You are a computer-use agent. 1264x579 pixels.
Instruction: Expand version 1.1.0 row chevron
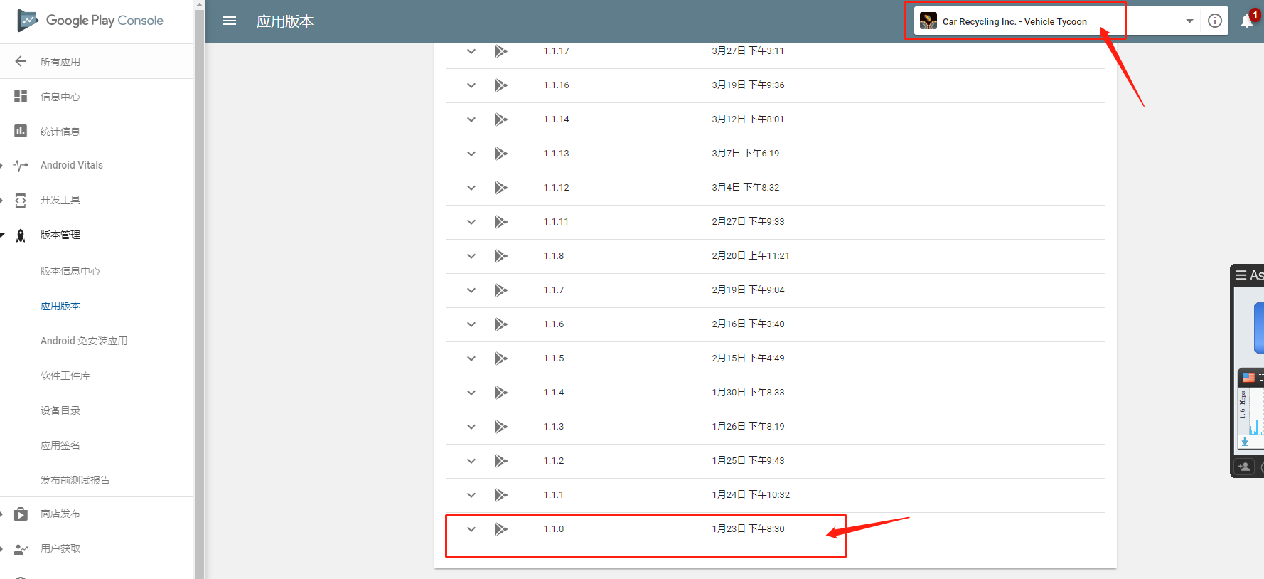(x=471, y=529)
